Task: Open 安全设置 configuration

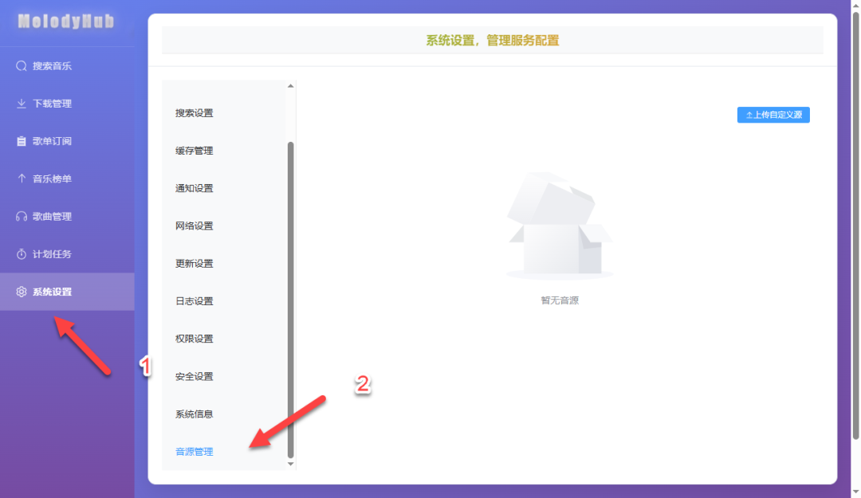Action: point(195,376)
